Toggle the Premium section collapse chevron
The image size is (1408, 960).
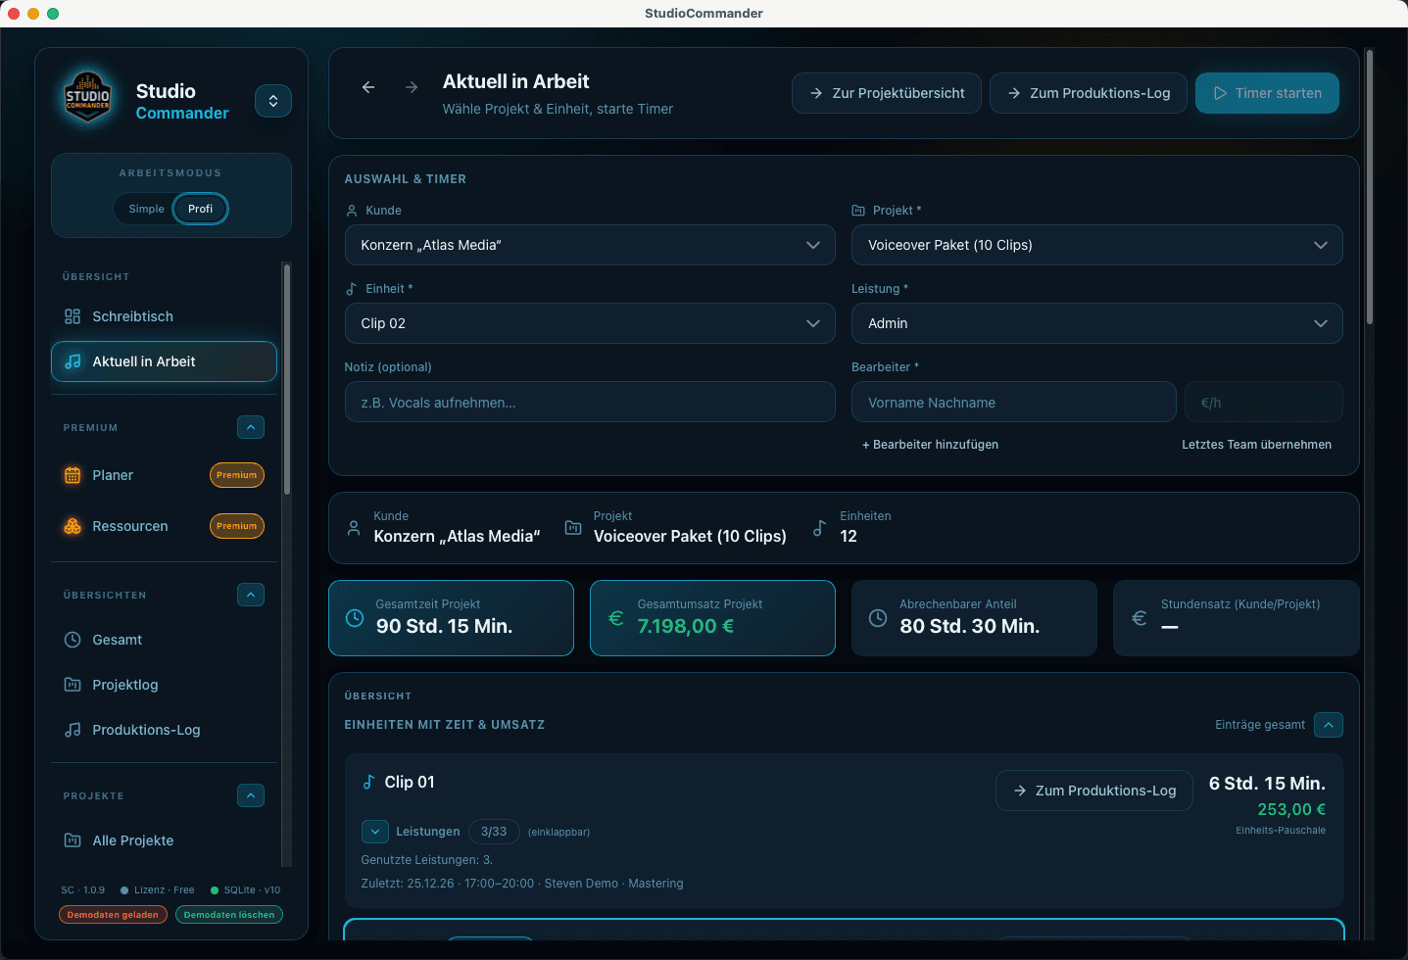[251, 427]
